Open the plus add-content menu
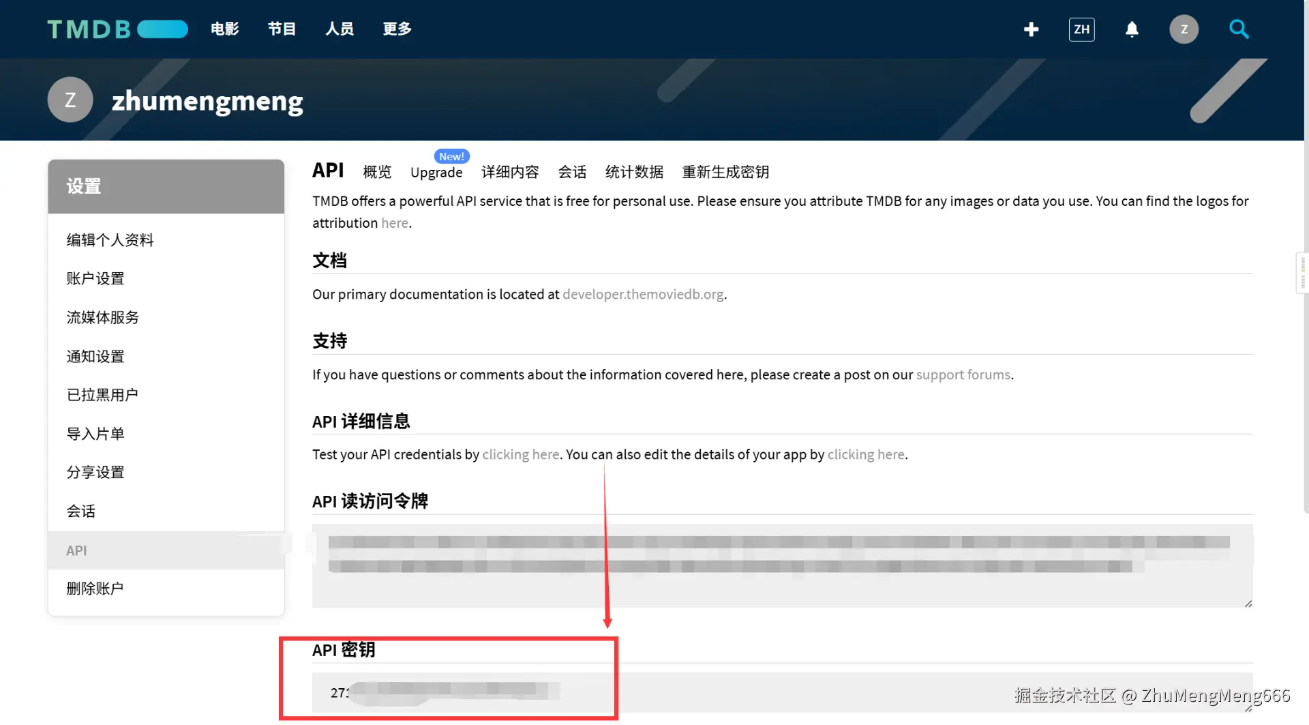Image resolution: width=1309 pixels, height=725 pixels. click(1031, 29)
